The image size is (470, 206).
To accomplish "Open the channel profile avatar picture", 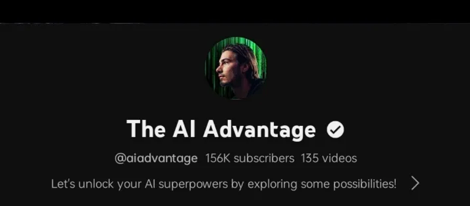I will pyautogui.click(x=236, y=68).
